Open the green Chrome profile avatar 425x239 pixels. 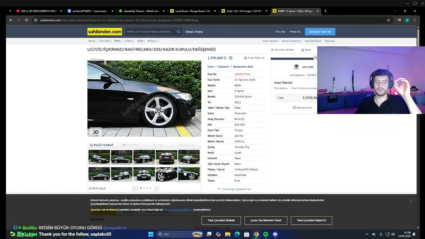[407, 20]
